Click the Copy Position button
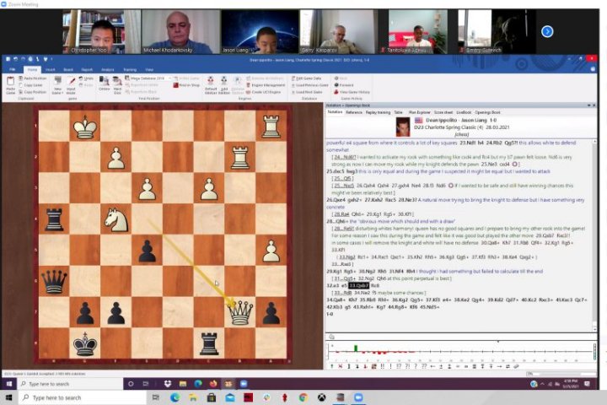Viewport: 607px width, 405px height. (x=33, y=91)
